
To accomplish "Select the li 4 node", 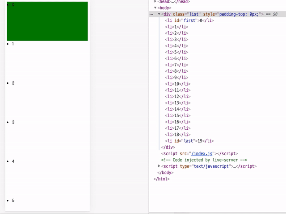I will (x=177, y=46).
